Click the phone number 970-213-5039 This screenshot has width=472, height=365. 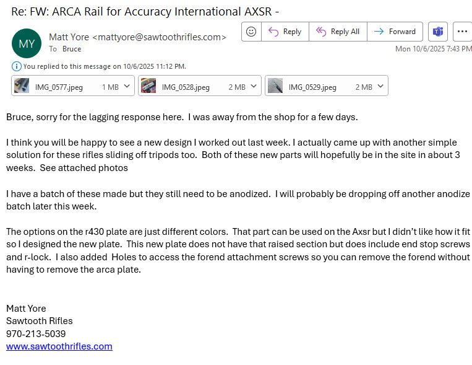pos(36,333)
